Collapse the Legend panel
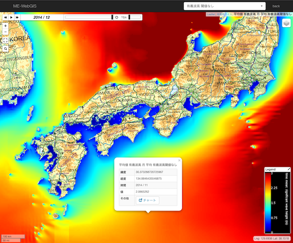The height and width of the screenshot is (243, 293). pos(289,169)
